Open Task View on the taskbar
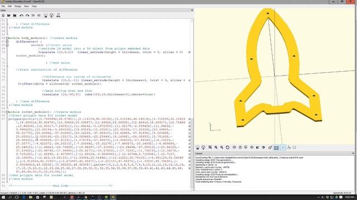Image resolution: width=357 pixels, height=200 pixels. (17, 197)
